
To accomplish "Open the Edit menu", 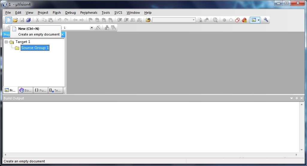I will (18, 13).
